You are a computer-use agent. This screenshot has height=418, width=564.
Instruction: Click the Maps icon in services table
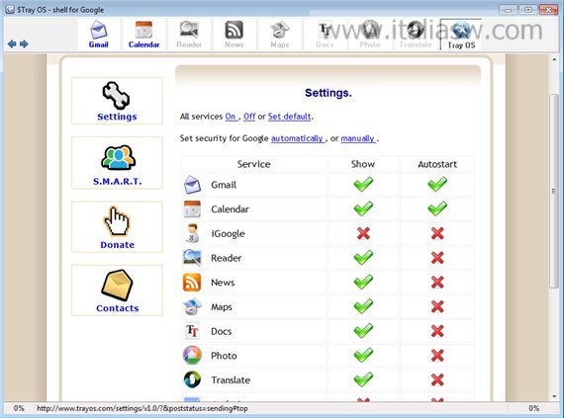tap(192, 306)
